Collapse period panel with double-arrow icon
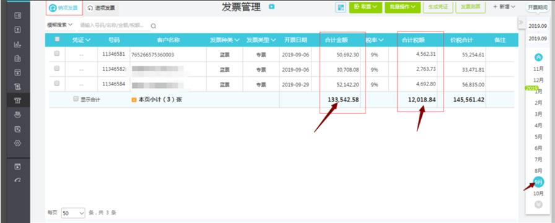 (521, 22)
